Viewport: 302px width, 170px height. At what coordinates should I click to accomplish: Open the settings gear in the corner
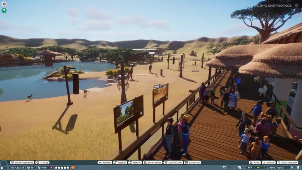(4, 4)
